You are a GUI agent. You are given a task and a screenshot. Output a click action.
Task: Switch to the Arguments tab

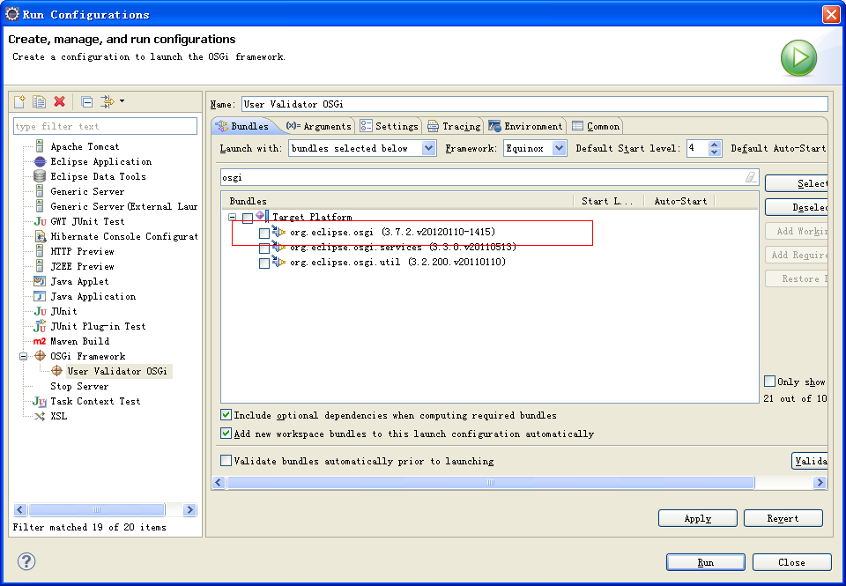pyautogui.click(x=319, y=126)
